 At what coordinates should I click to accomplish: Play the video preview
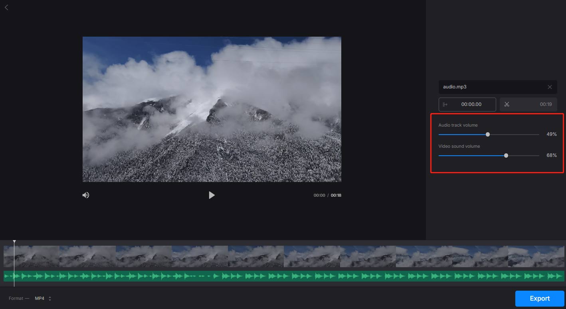click(x=212, y=195)
